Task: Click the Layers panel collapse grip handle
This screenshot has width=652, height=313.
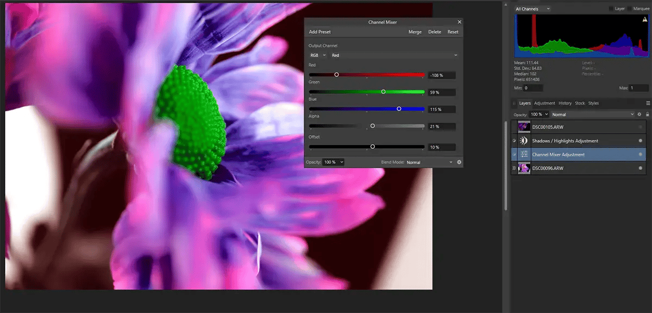Action: point(514,103)
